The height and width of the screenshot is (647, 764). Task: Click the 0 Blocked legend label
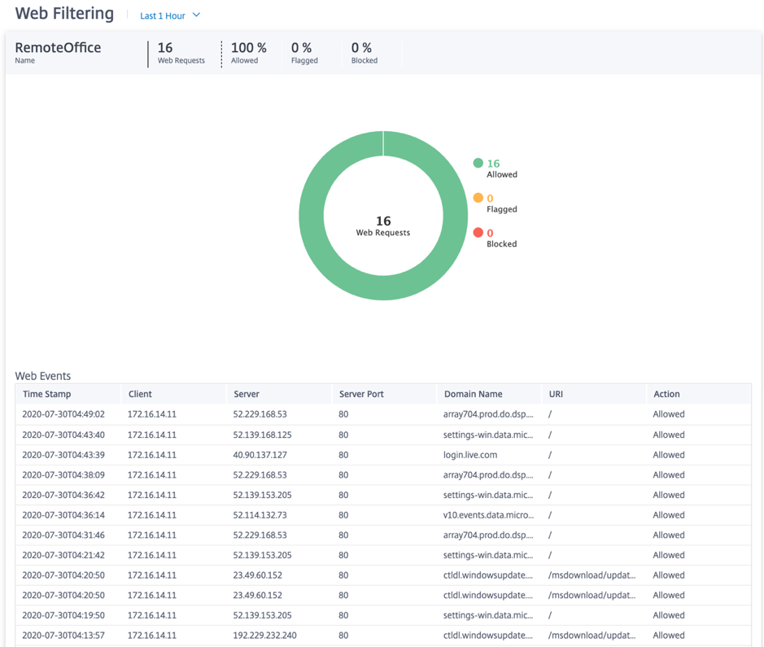coord(502,238)
